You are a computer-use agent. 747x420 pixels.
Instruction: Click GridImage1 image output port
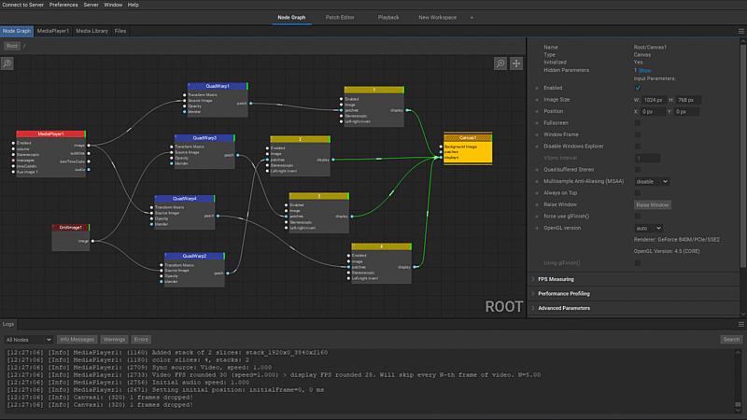[x=92, y=241]
